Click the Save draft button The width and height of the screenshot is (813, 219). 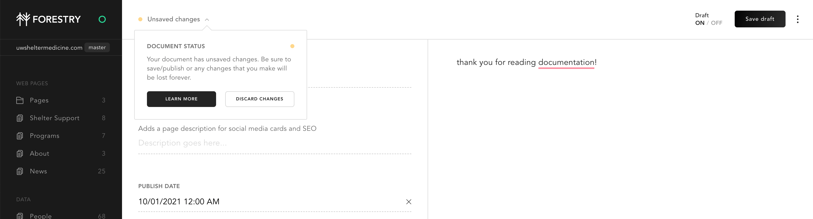759,19
